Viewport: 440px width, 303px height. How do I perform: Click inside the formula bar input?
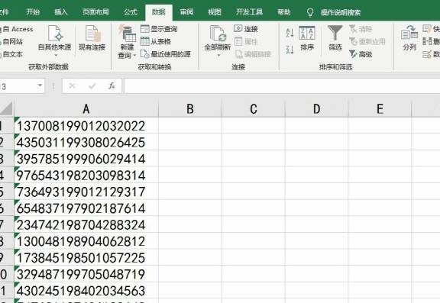pos(282,85)
